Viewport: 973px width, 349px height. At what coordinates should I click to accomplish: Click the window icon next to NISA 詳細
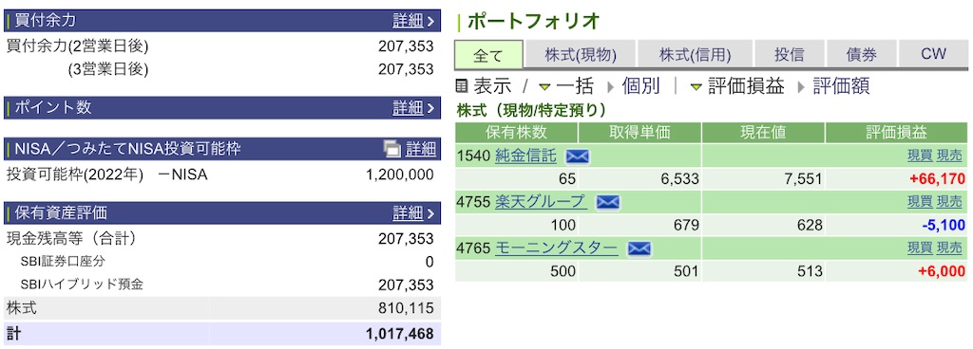[392, 149]
